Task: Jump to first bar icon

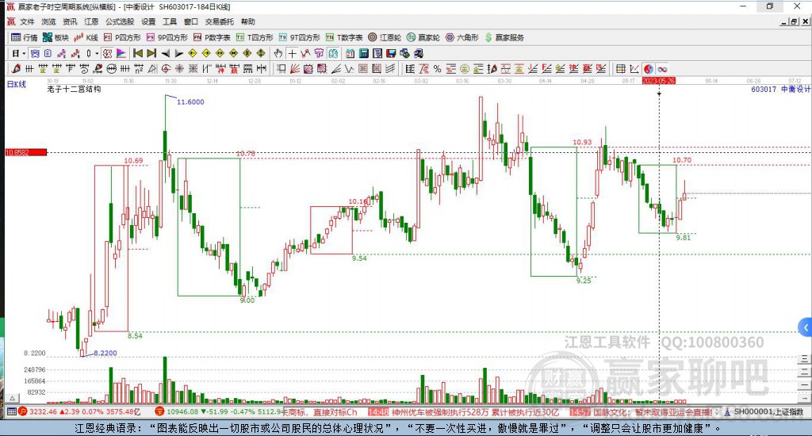Action: 138,53
